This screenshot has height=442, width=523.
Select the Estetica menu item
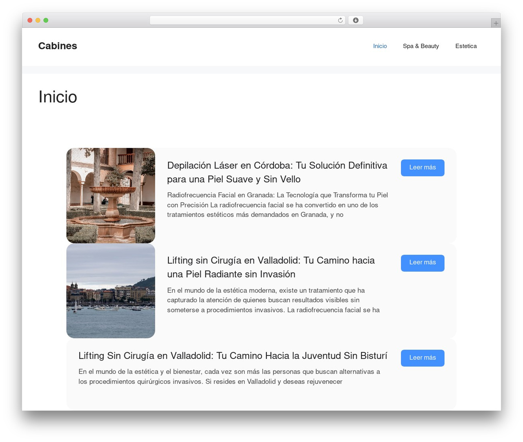pyautogui.click(x=466, y=46)
